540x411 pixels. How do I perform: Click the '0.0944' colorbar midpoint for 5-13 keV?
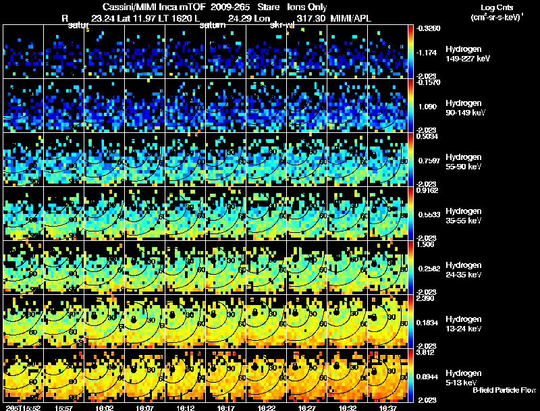427,377
